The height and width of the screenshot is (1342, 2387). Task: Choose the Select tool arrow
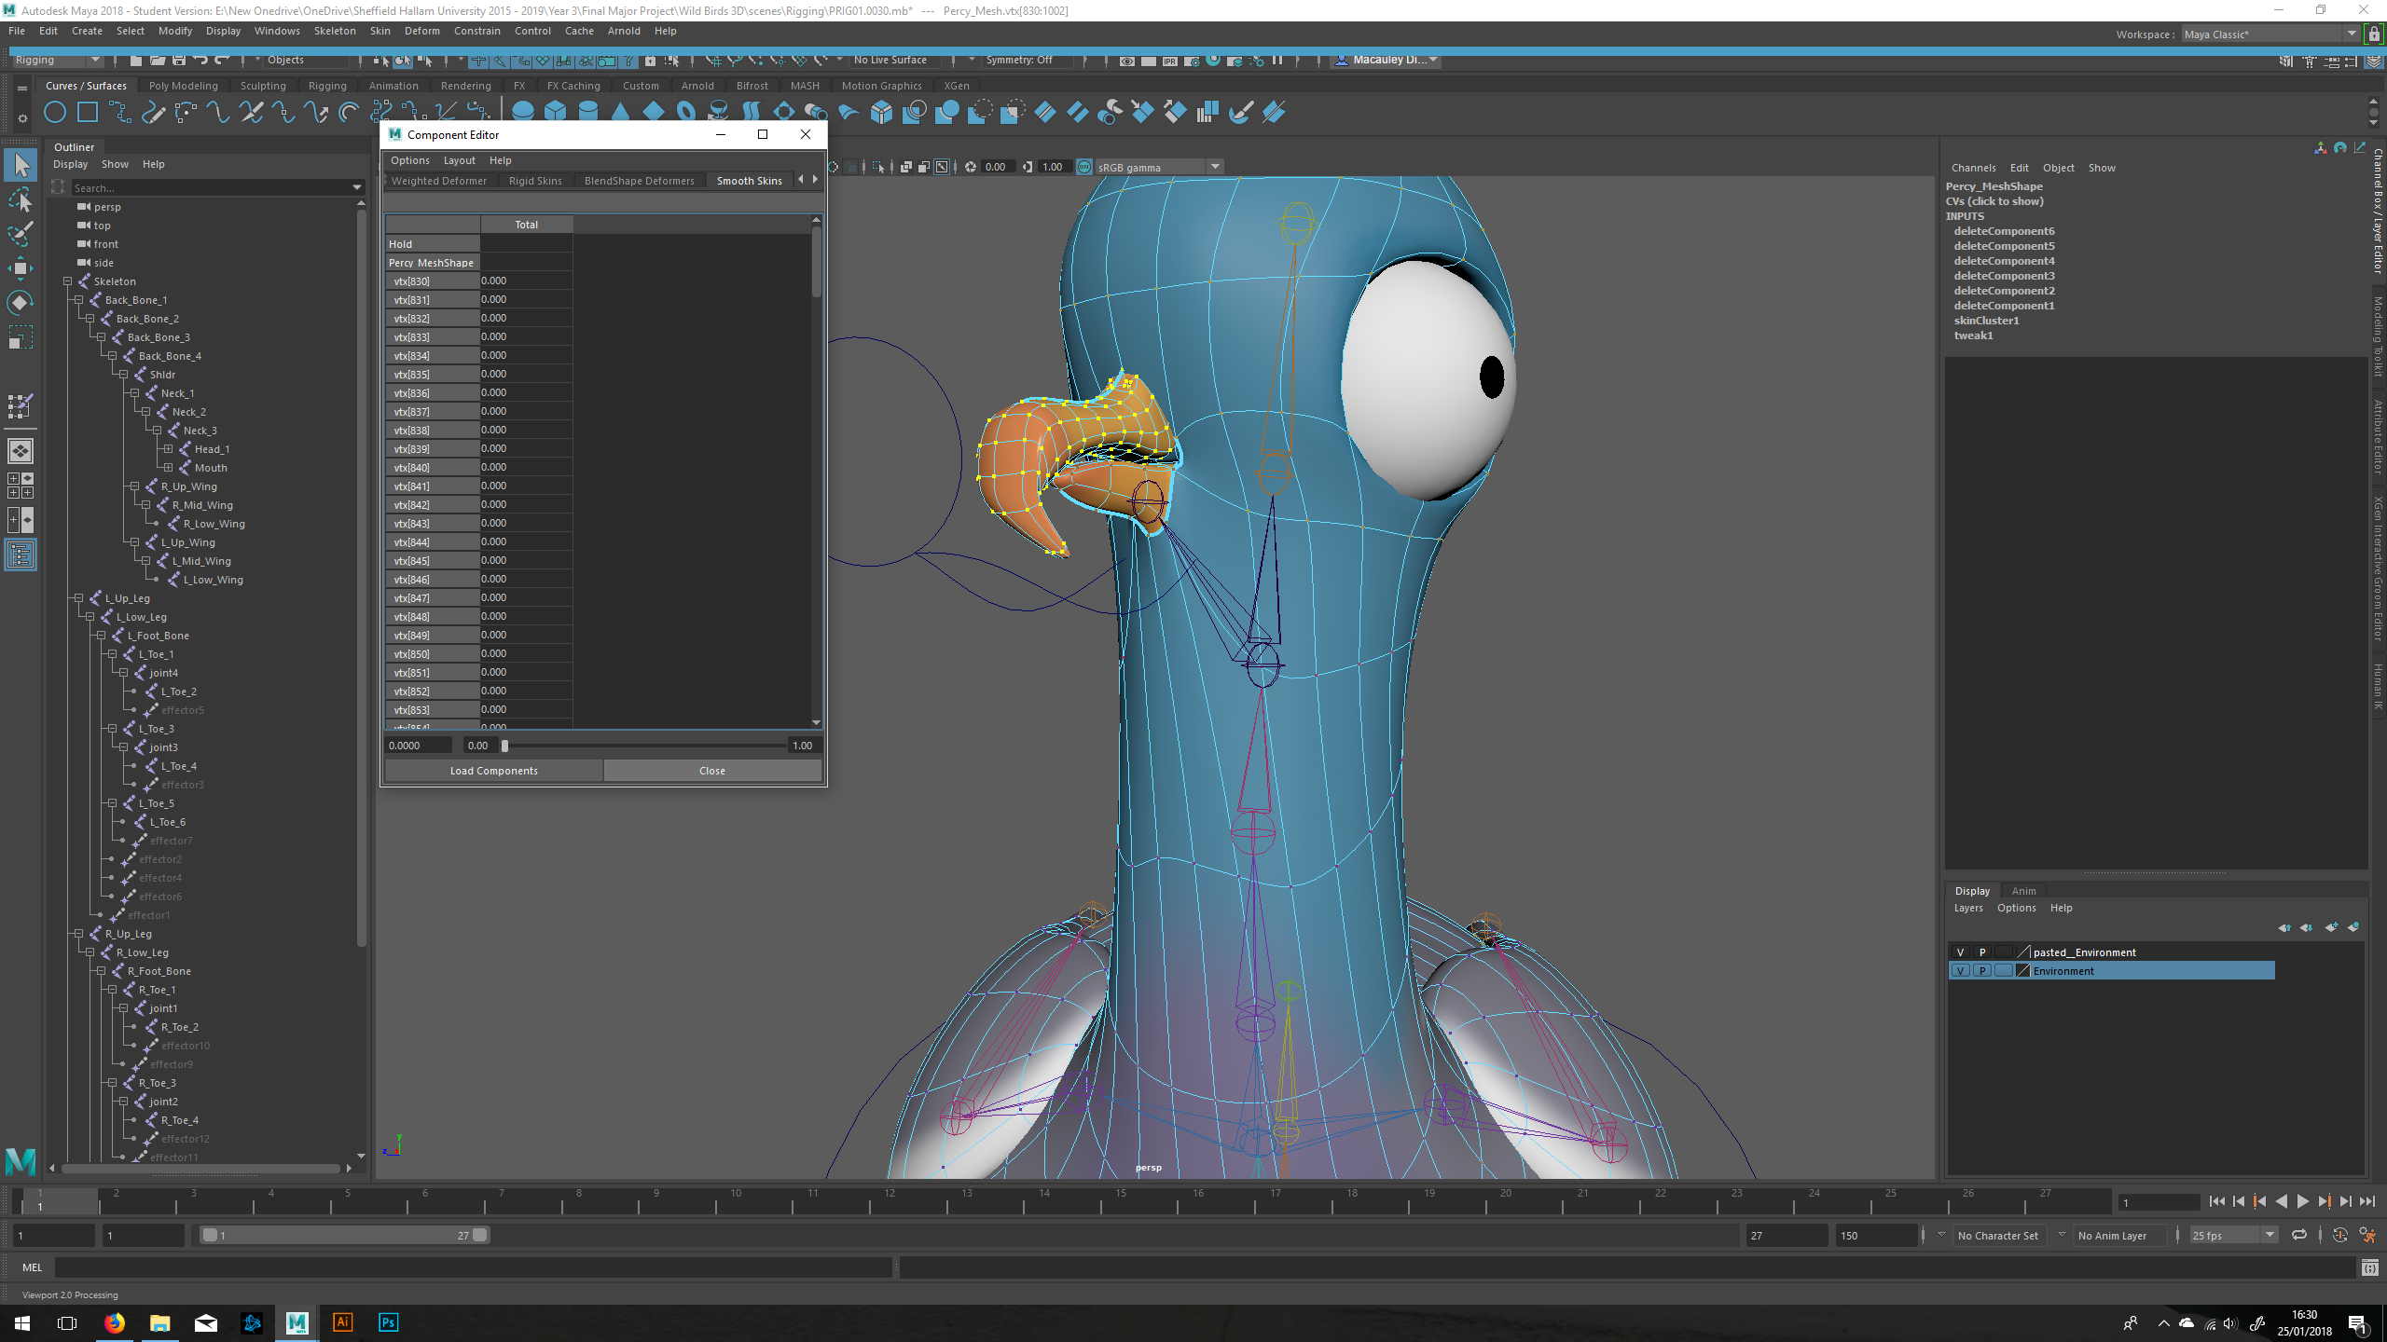pos(21,166)
